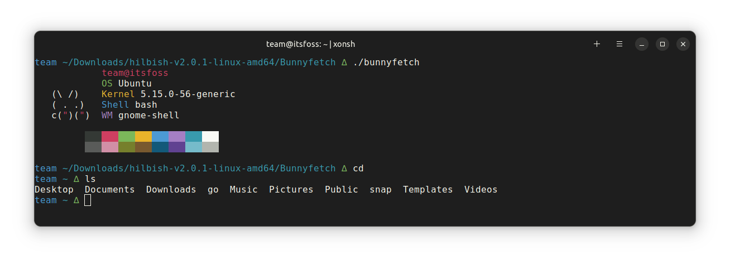Viewport: 730px width, 264px height.
Task: Click the green swatch in top color row
Action: (x=127, y=137)
